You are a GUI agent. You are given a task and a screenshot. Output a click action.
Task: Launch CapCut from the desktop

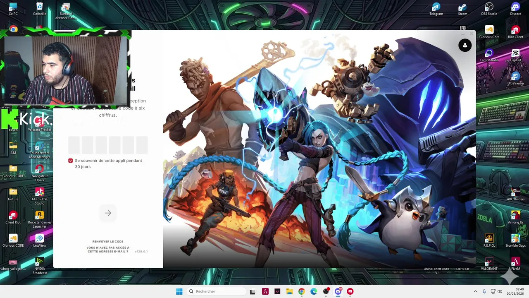516,55
